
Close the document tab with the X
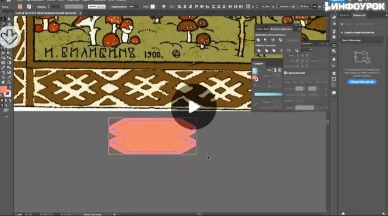coord(80,13)
